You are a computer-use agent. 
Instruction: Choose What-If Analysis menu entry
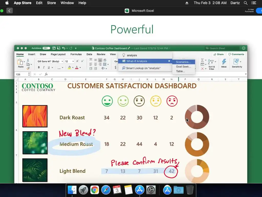pos(145,61)
